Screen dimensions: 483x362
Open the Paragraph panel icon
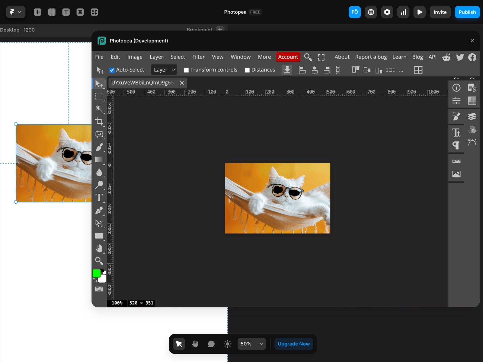tap(456, 145)
